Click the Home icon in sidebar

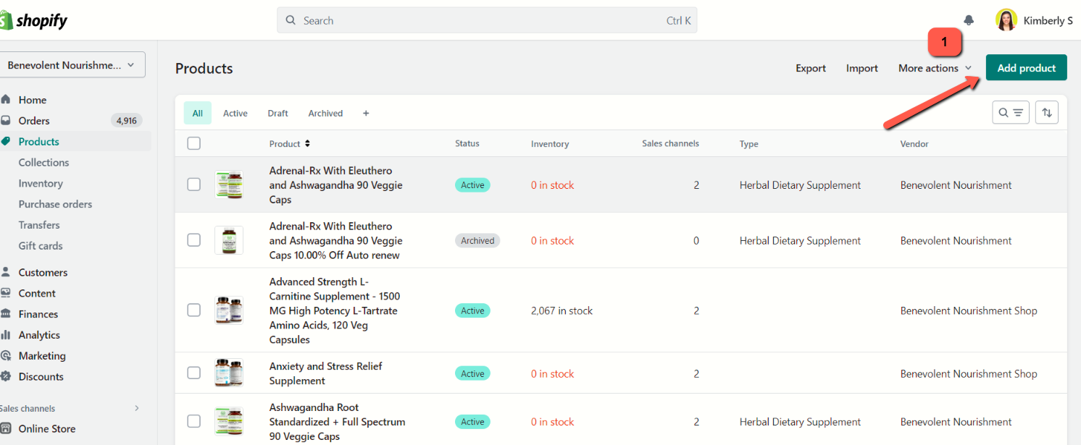[6, 100]
